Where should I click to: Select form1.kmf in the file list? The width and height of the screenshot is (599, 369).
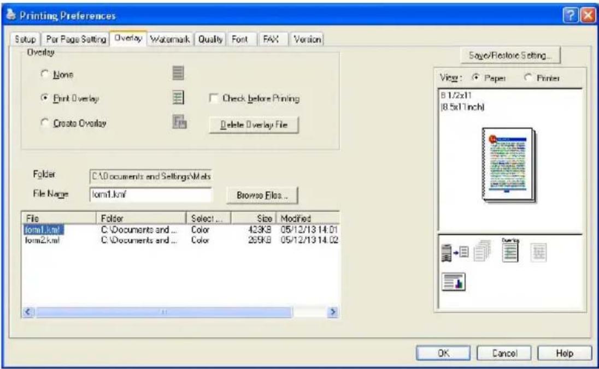[x=43, y=230]
